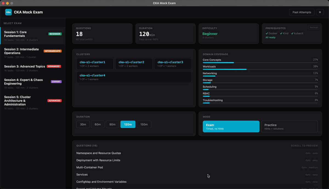This screenshot has width=329, height=189.
Task: Select Session 1: Core Fundamentals exam
Action: tap(33, 36)
